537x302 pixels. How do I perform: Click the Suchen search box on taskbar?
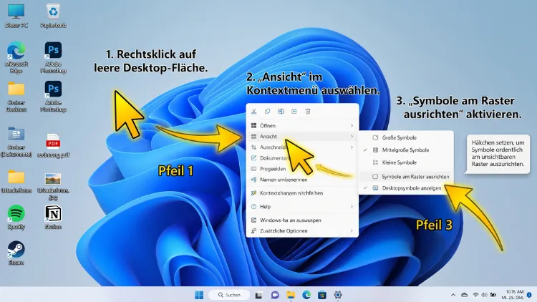click(229, 295)
